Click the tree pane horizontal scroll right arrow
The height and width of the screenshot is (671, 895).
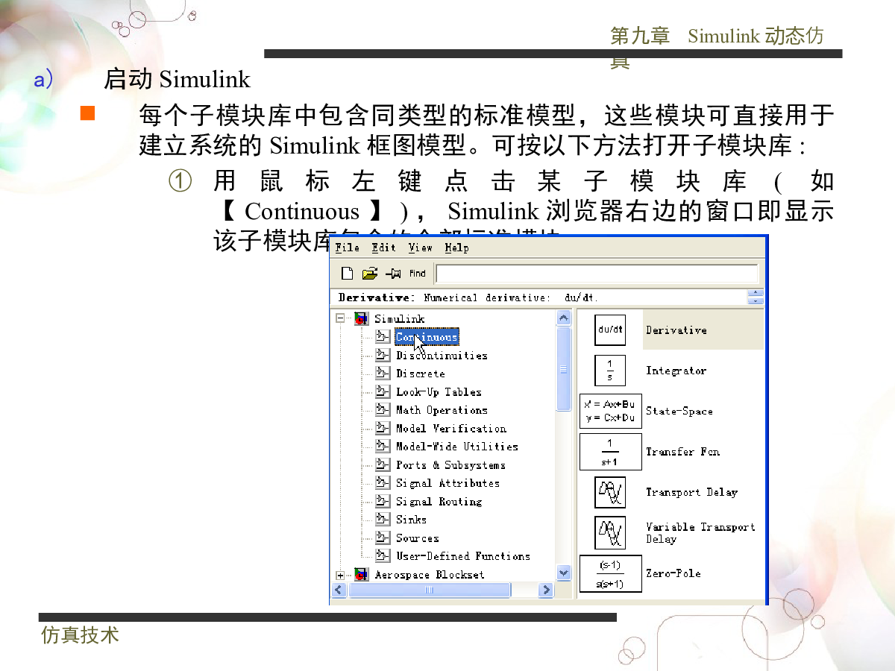[547, 590]
